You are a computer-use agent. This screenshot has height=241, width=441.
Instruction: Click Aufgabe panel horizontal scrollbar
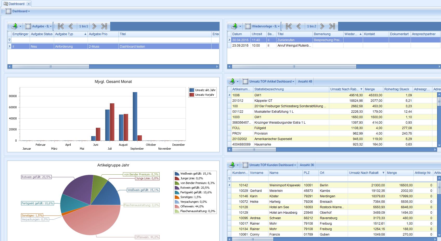pyautogui.click(x=51, y=67)
